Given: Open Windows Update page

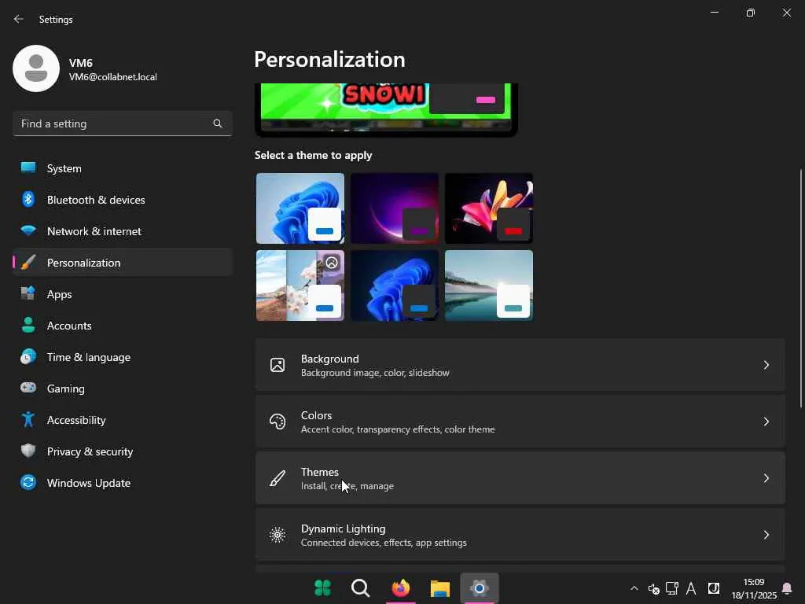Looking at the screenshot, I should click(x=123, y=483).
